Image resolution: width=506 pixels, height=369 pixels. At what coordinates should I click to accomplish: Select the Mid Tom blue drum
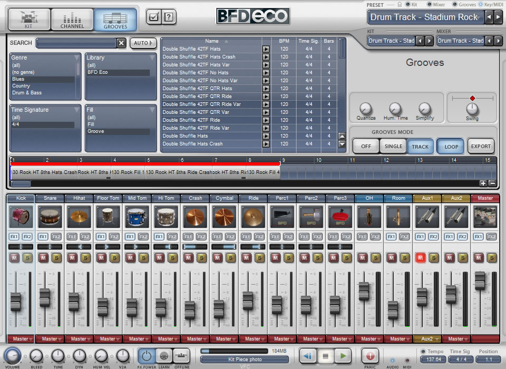(137, 217)
